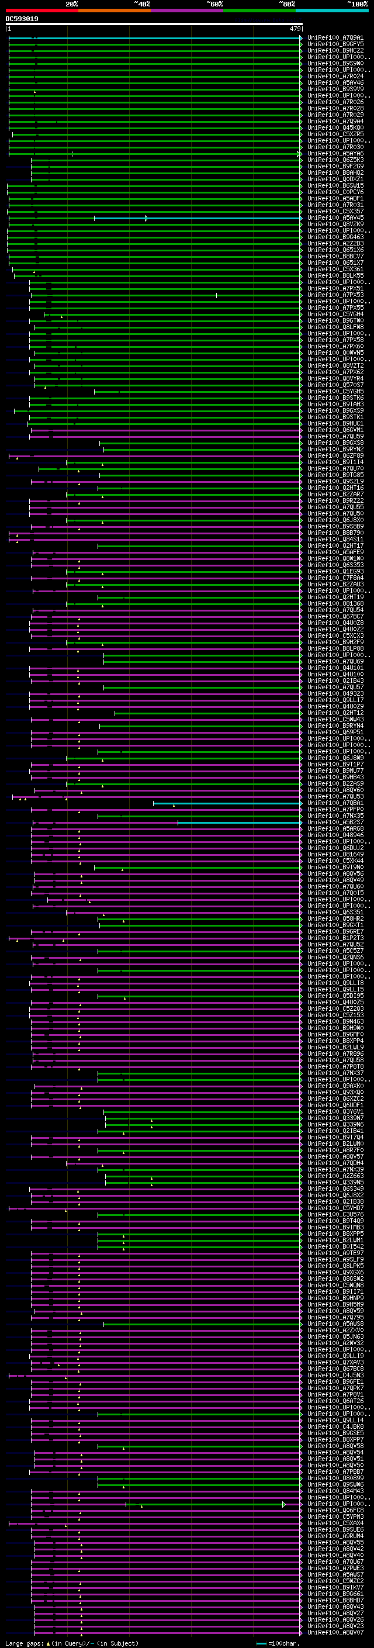Select hit label UniRef100_A7R024
This screenshot has width=374, height=1648.
335,77
